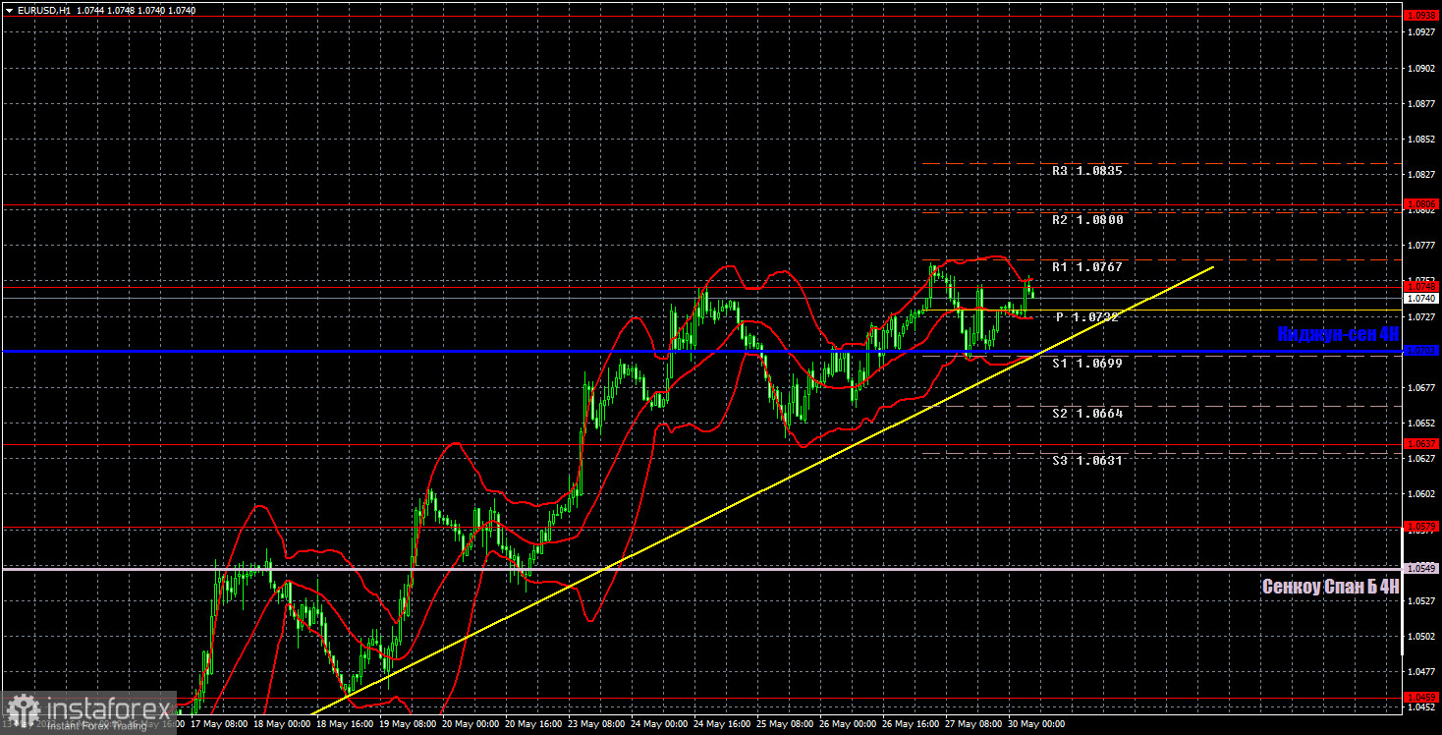Select the R2 1.0800 pivot label
Viewport: 1442px width, 735px height.
pos(1086,219)
